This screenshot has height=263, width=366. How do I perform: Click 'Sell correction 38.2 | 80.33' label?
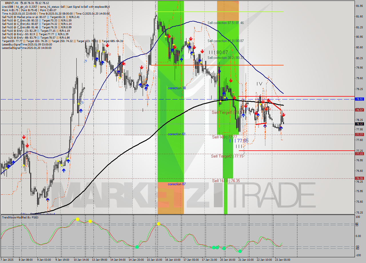point(226,57)
